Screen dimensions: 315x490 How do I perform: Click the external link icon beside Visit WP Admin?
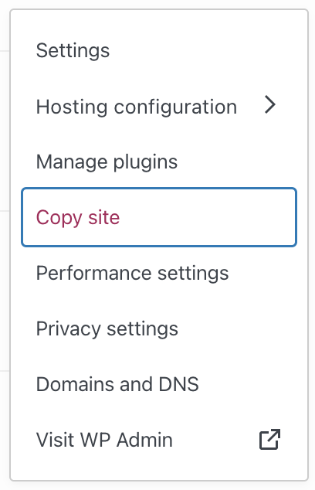click(x=269, y=439)
